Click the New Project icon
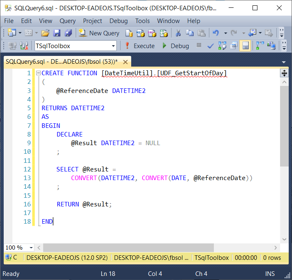The height and width of the screenshot is (280, 292). [12, 33]
